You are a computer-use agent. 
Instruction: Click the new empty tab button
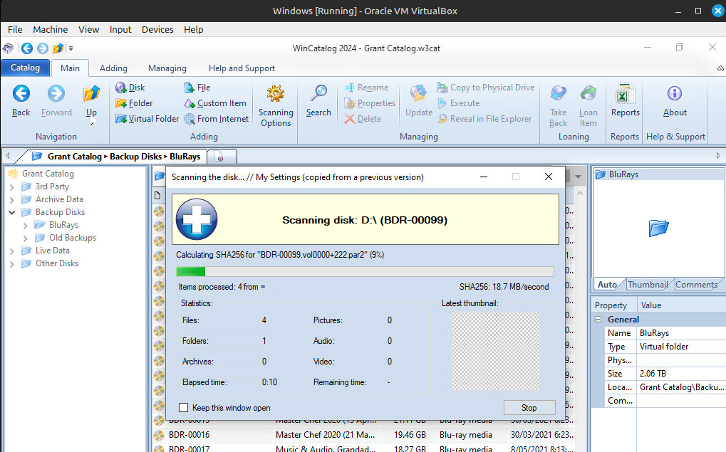tap(222, 157)
